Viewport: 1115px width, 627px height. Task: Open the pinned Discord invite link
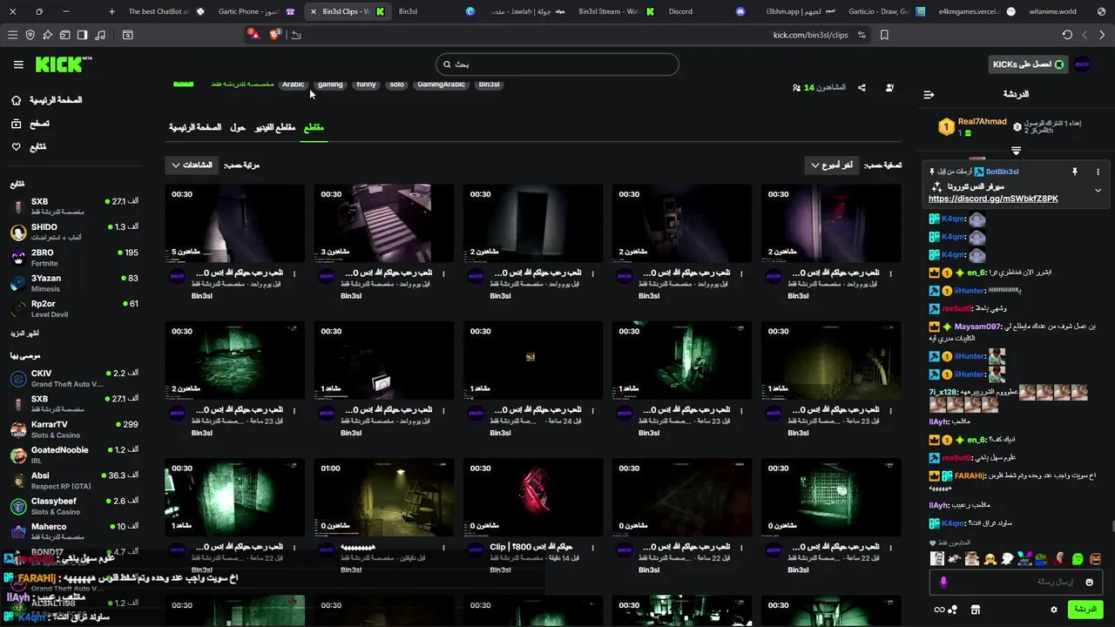993,199
